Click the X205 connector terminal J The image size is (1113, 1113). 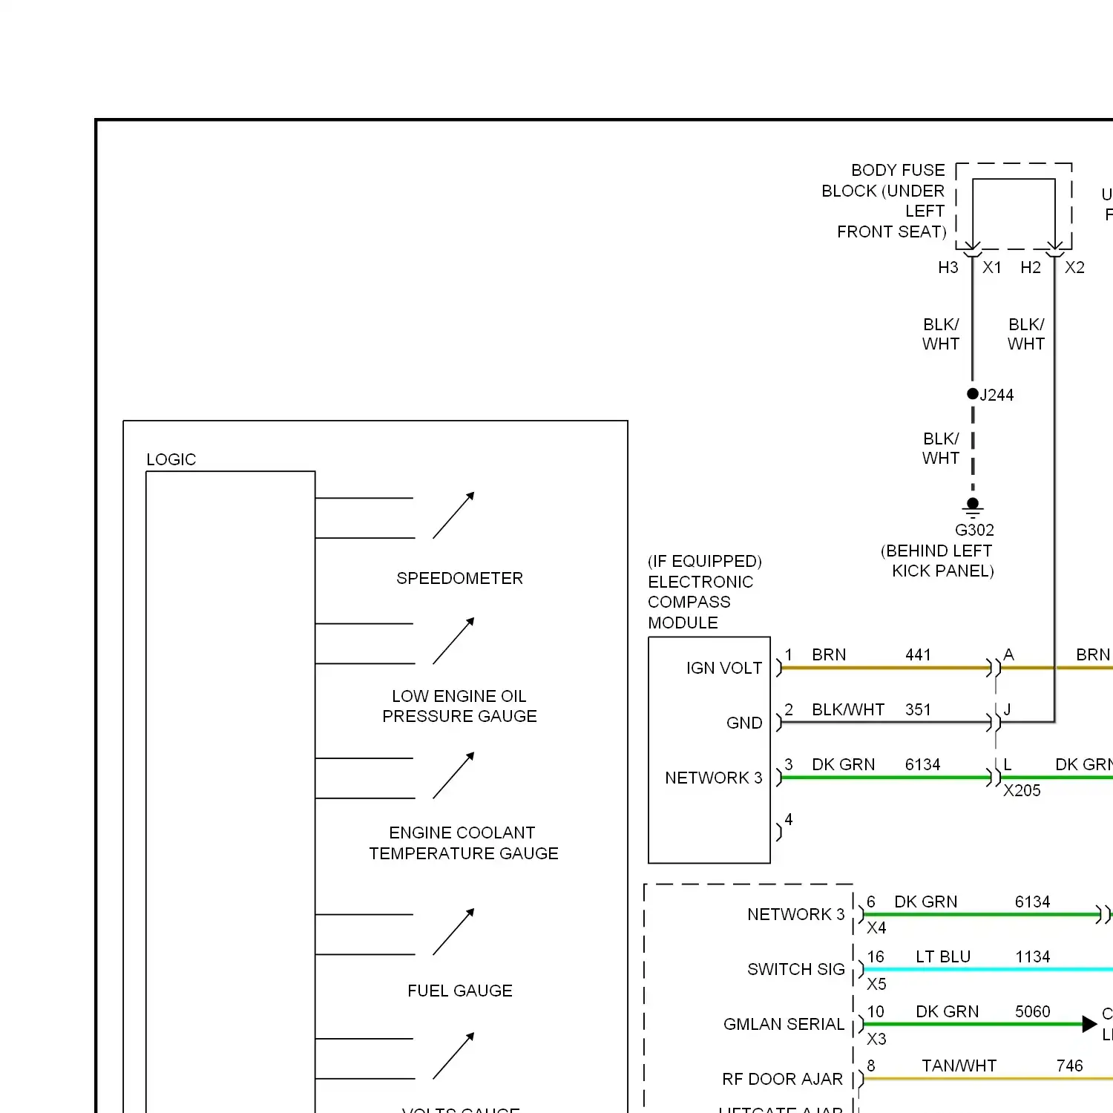[x=994, y=722]
